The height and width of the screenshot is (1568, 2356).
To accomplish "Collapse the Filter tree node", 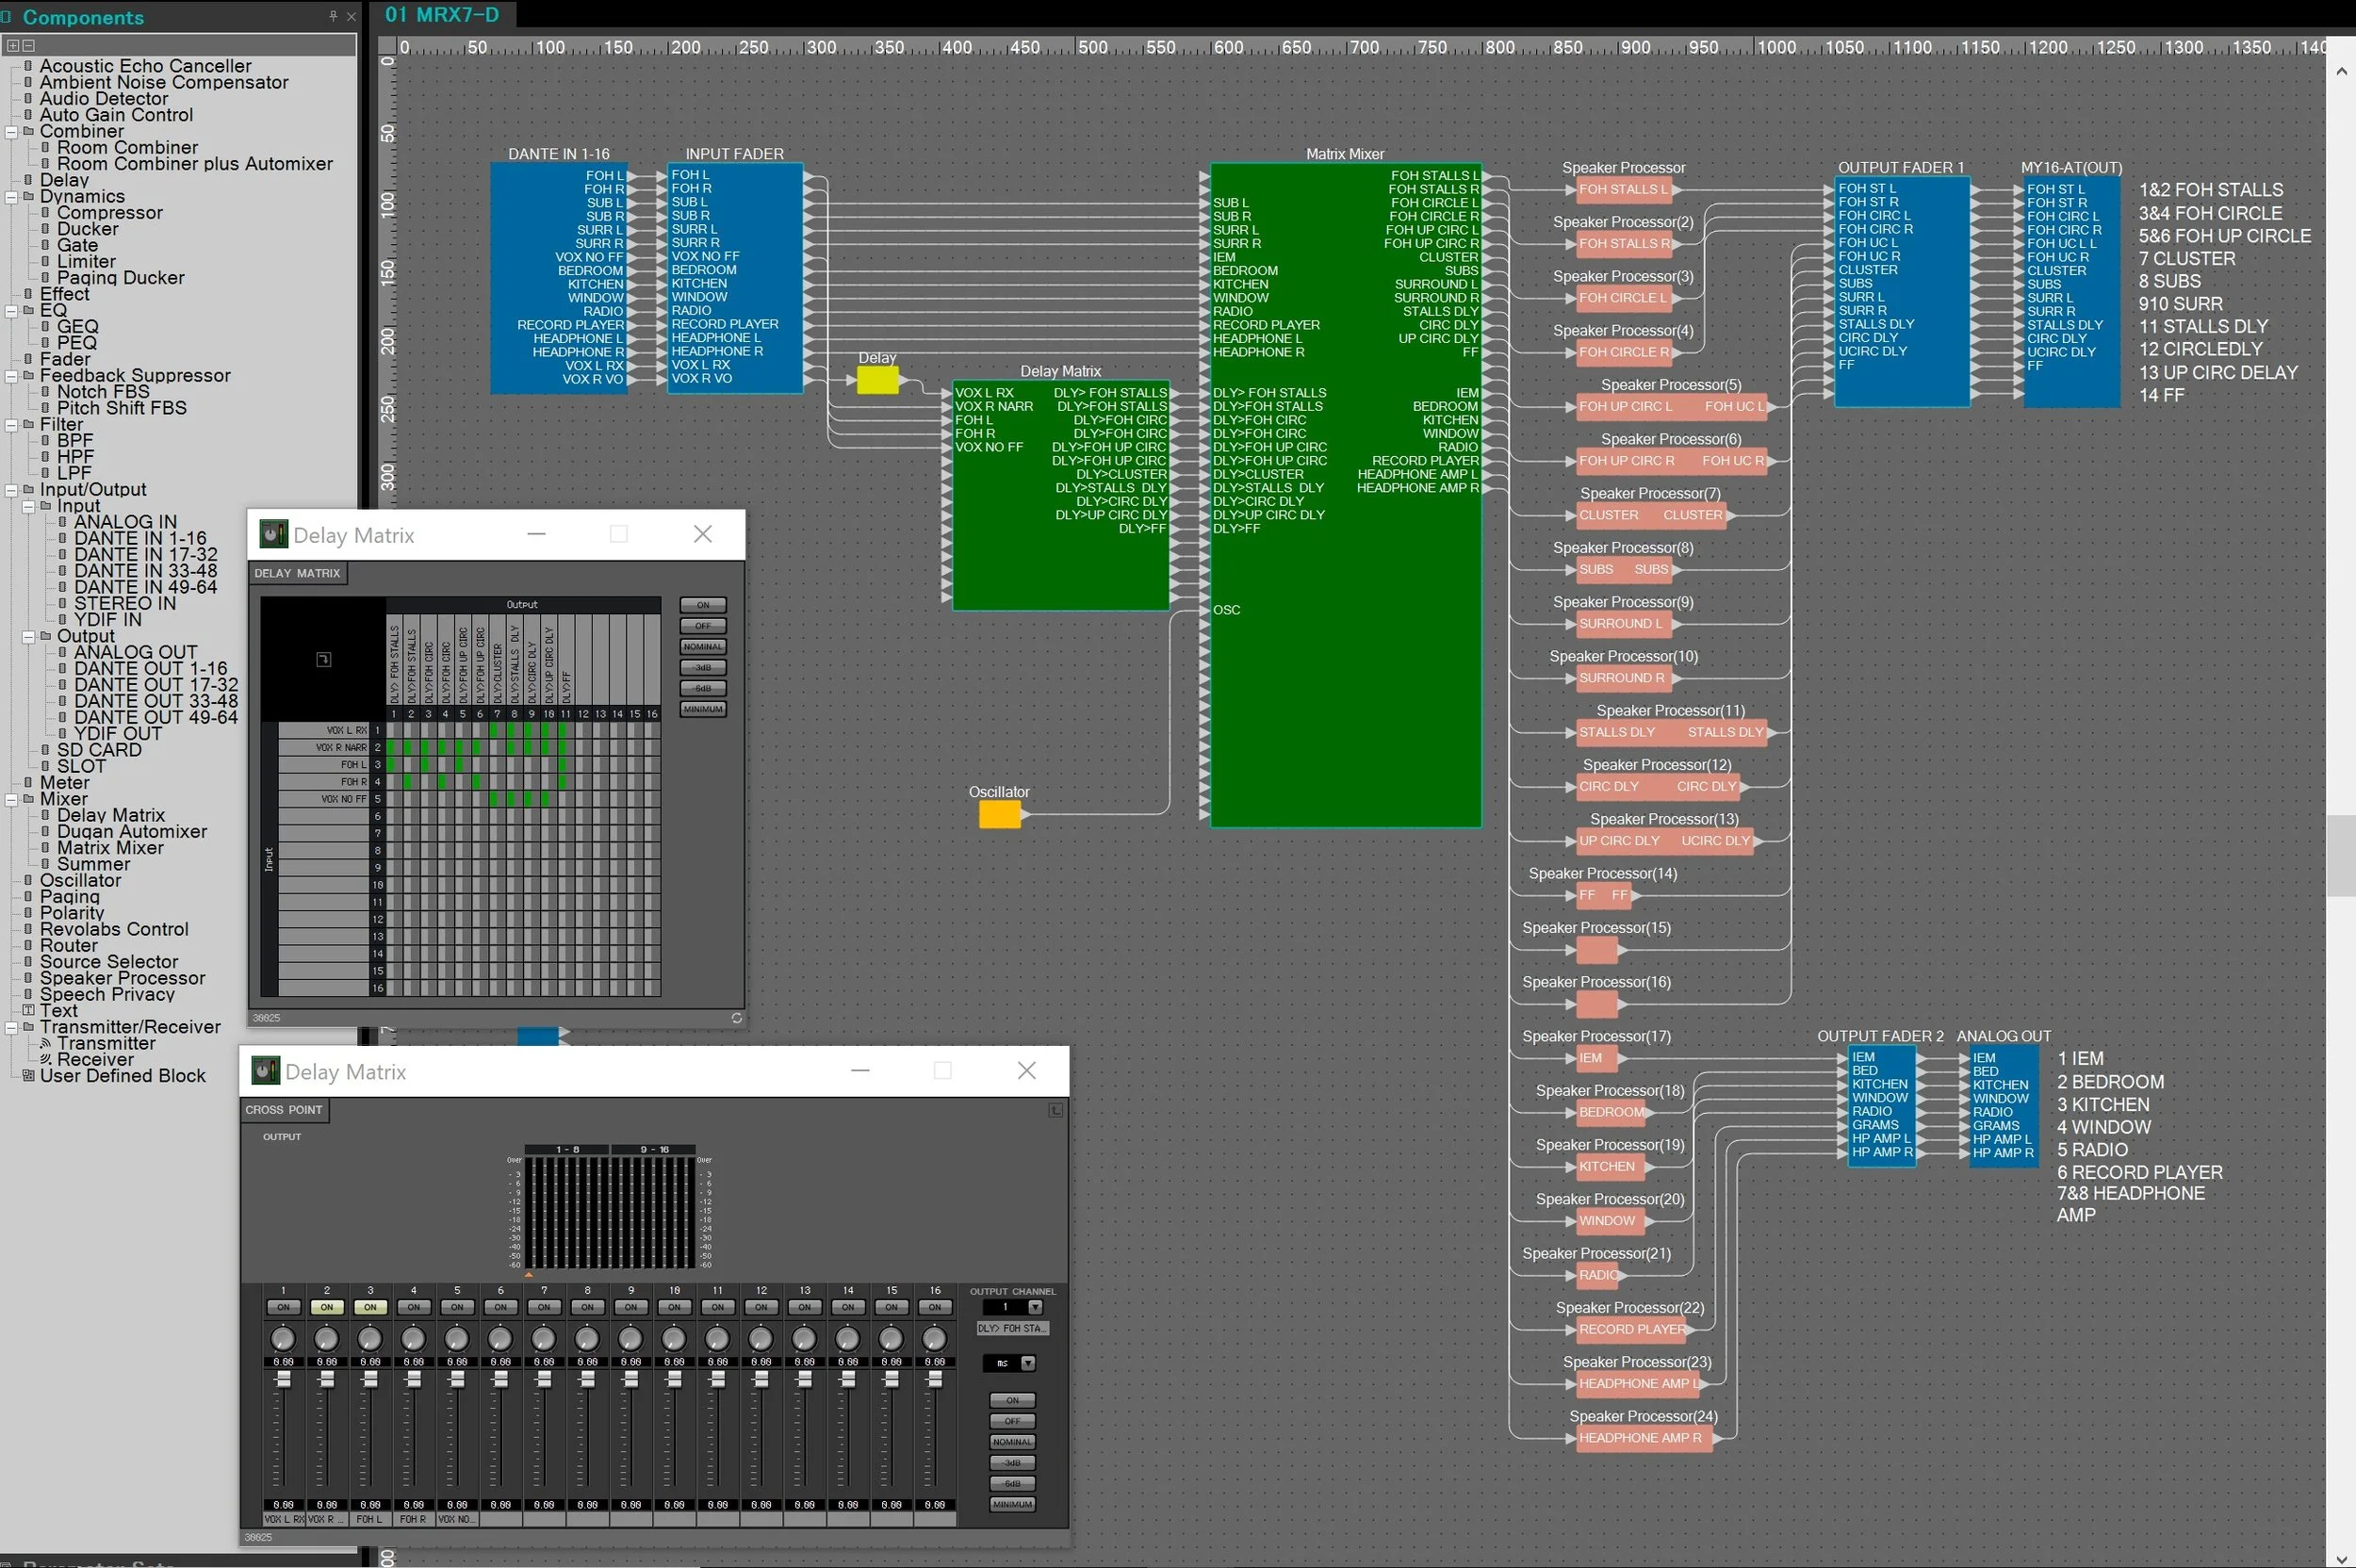I will (11, 424).
